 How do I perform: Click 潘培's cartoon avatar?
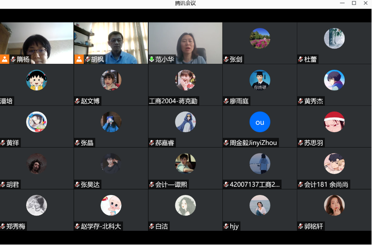point(37,80)
